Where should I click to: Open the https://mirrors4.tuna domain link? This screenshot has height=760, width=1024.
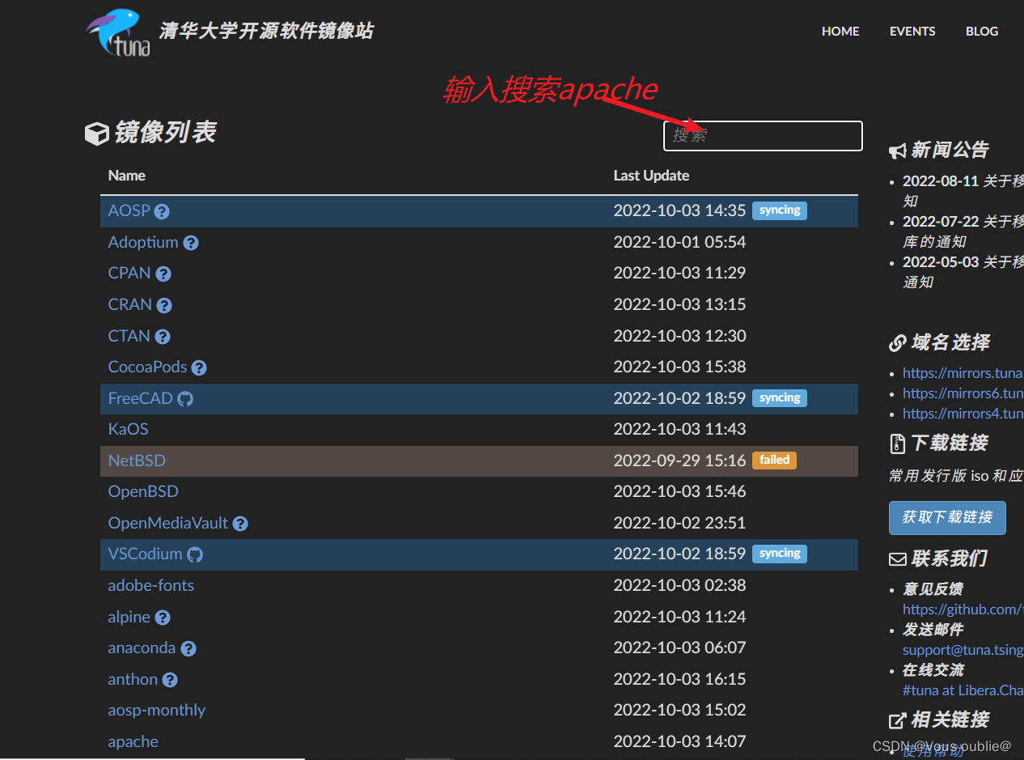pyautogui.click(x=963, y=414)
